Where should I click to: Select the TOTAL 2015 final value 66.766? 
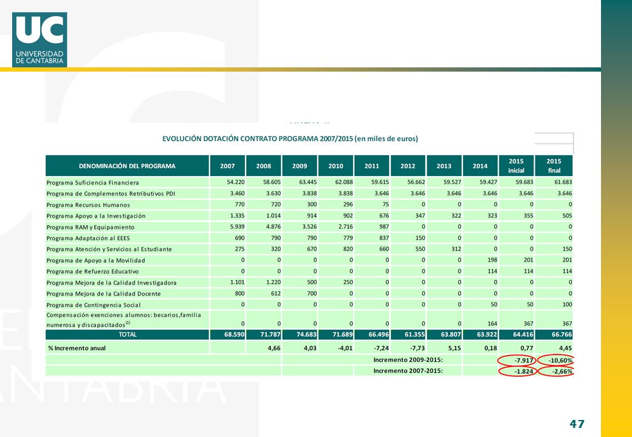[x=562, y=334]
